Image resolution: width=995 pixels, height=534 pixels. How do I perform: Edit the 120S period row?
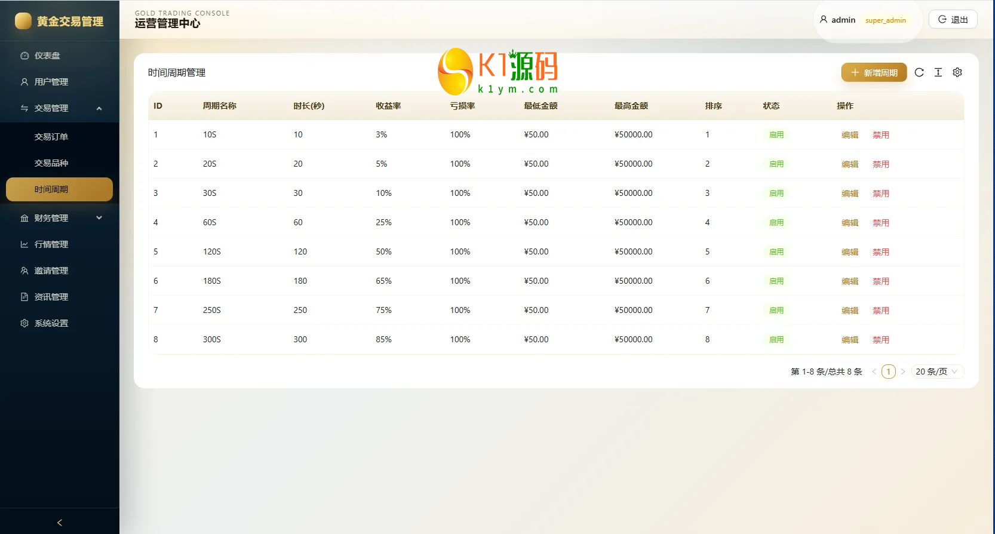tap(850, 252)
